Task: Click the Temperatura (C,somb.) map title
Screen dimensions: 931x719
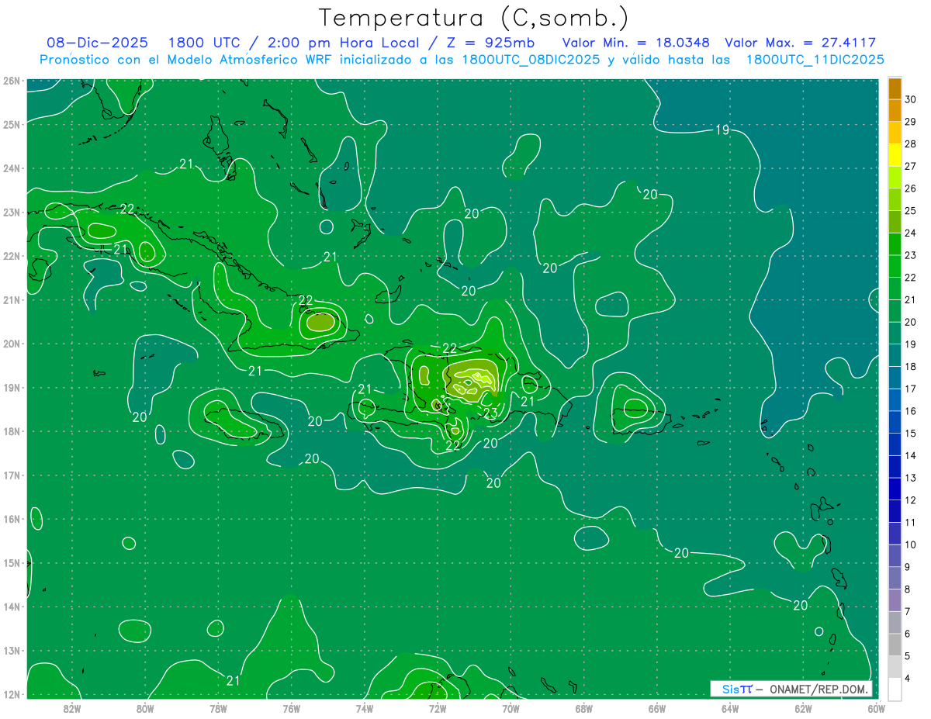Action: 473,18
